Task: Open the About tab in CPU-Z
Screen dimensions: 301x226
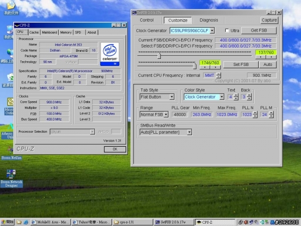Action: (92, 32)
